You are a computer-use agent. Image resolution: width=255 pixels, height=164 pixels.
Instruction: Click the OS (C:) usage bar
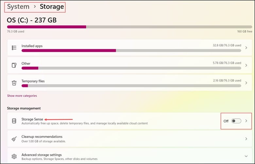pyautogui.click(x=129, y=27)
